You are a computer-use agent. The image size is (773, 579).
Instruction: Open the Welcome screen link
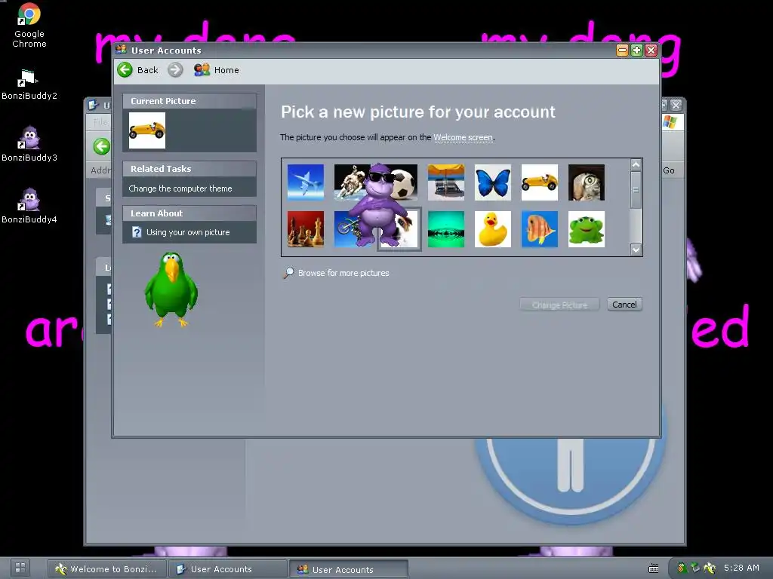[463, 137]
